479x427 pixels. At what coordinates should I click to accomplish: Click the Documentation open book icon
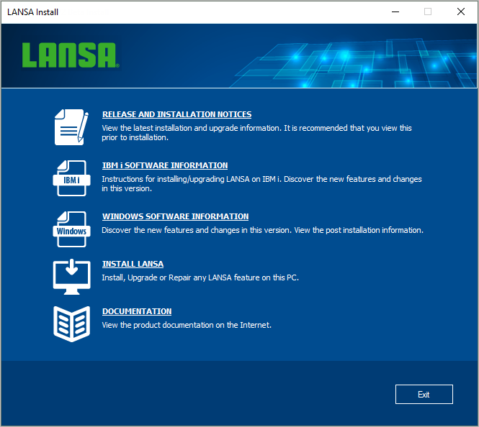(x=71, y=324)
